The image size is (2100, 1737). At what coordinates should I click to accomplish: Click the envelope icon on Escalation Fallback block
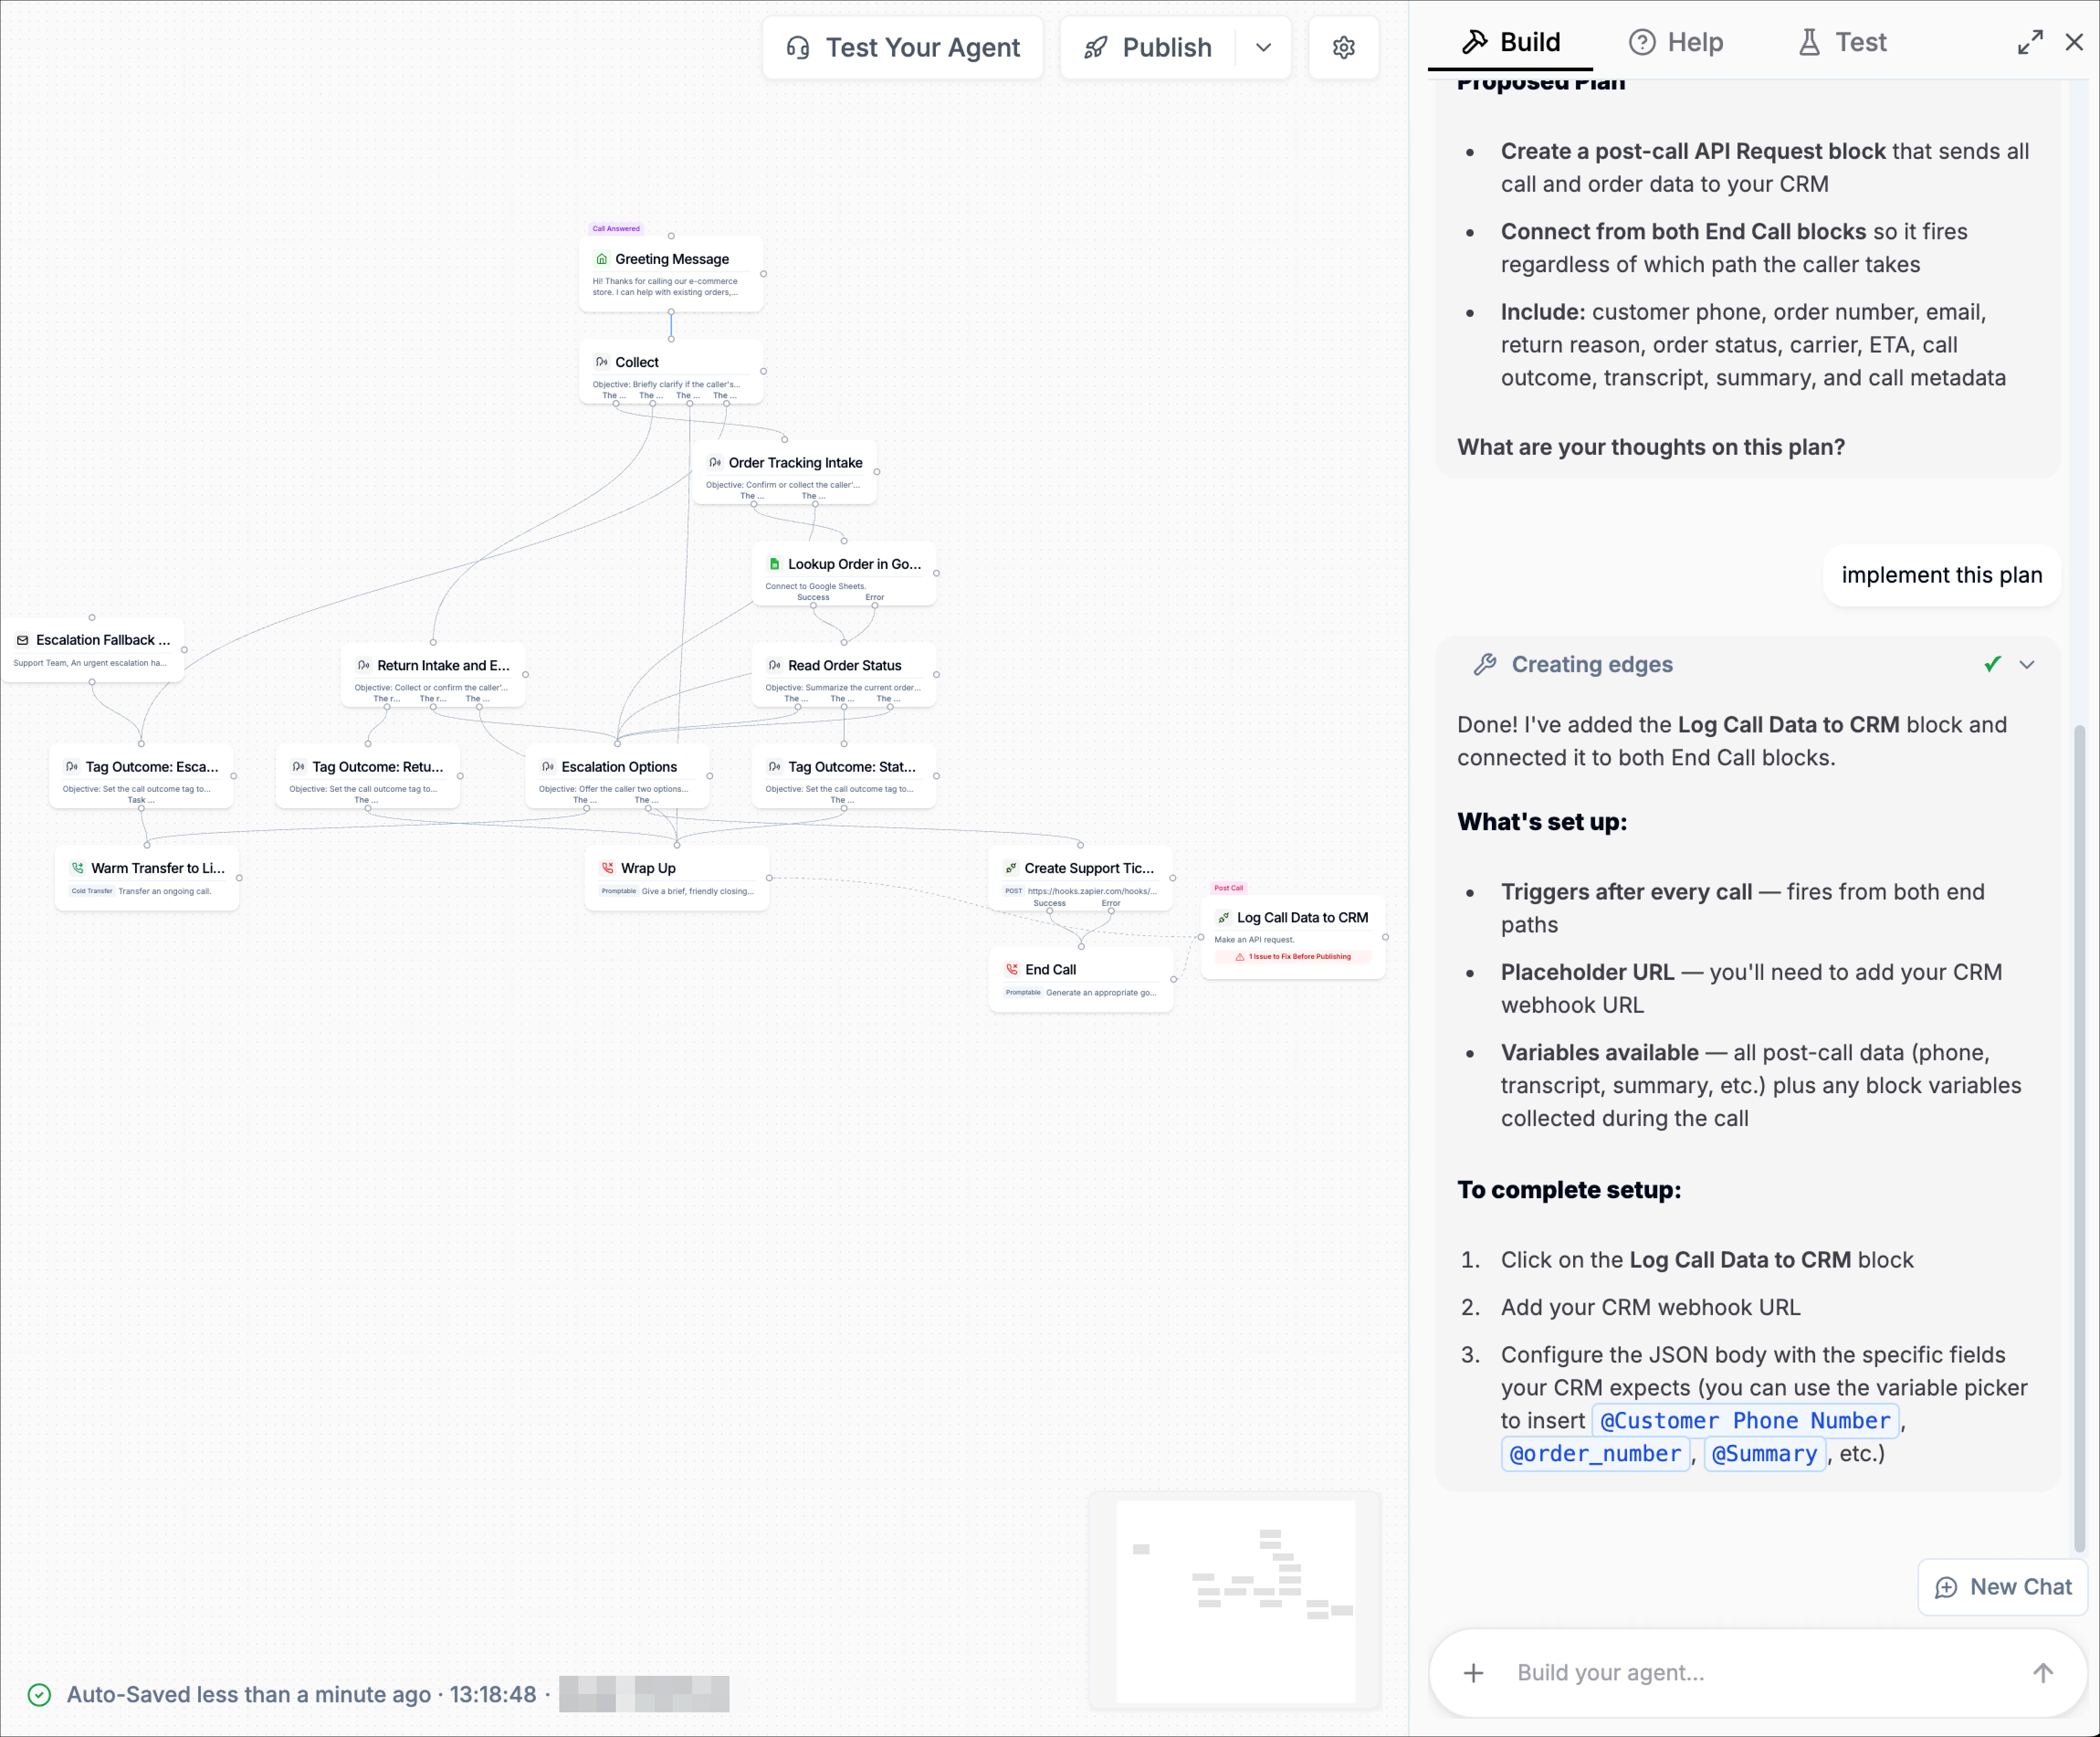click(x=22, y=640)
